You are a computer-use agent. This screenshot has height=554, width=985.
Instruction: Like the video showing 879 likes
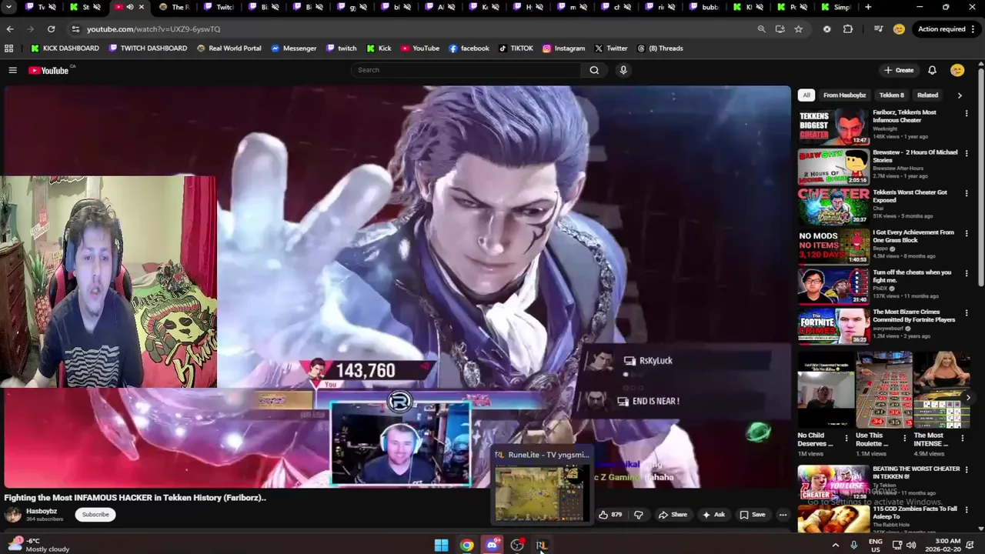click(610, 515)
